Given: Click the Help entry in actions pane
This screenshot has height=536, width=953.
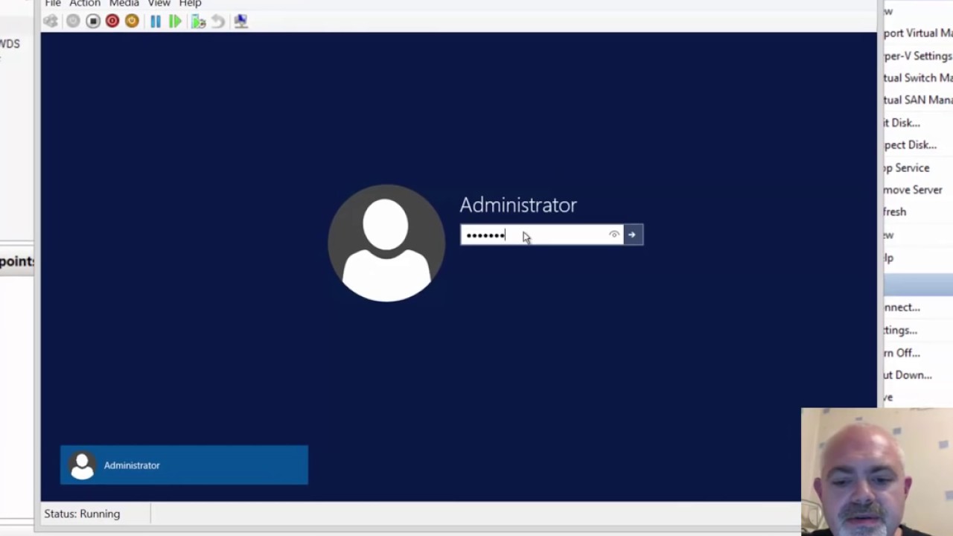Looking at the screenshot, I should coord(889,258).
